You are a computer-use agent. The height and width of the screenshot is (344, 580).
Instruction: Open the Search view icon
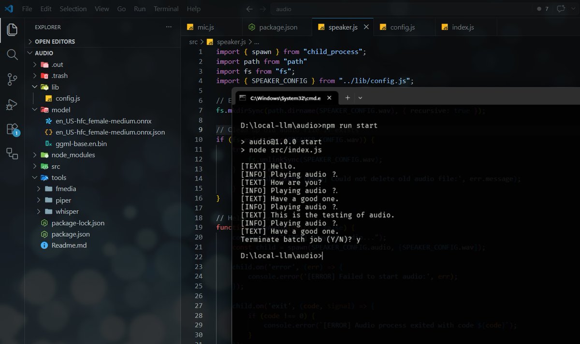(x=12, y=55)
